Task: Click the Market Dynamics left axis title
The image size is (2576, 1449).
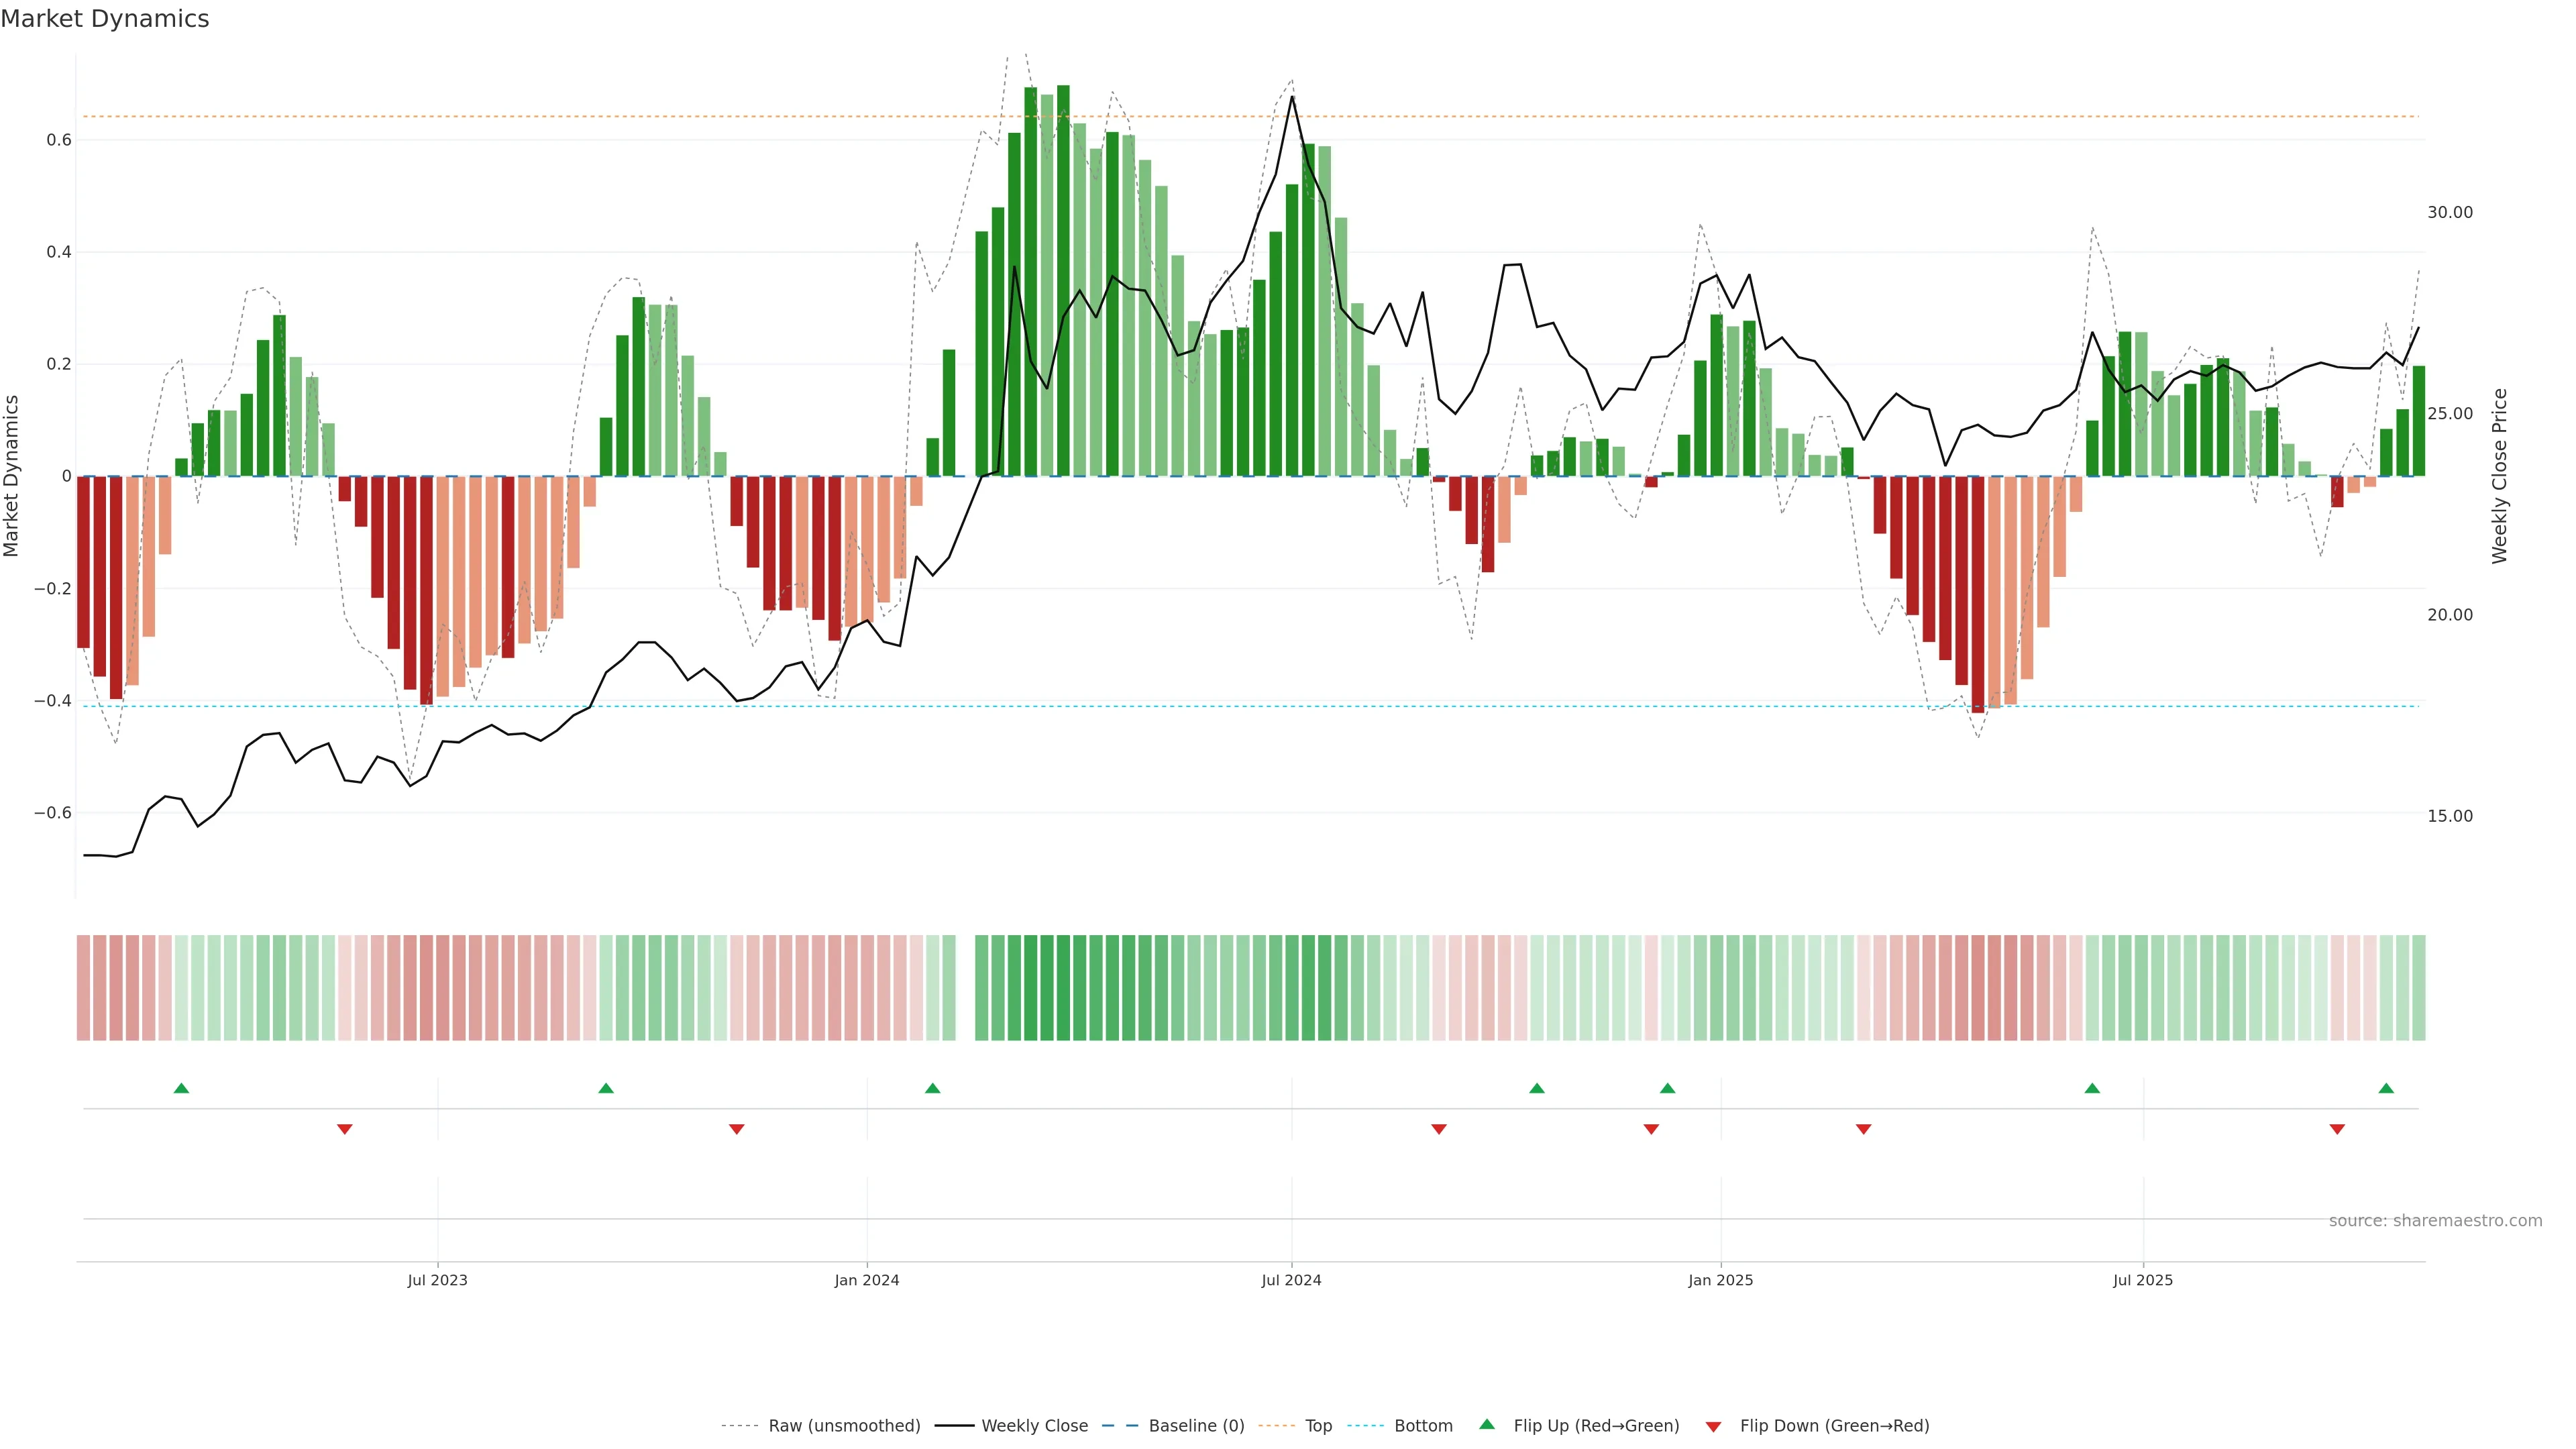Action: pyautogui.click(x=12, y=476)
